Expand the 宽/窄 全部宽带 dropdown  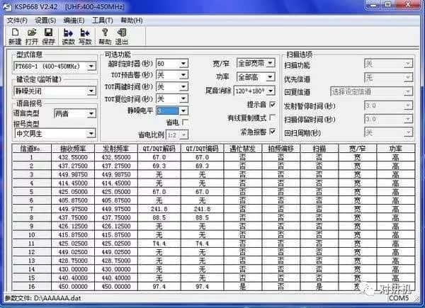coord(271,63)
